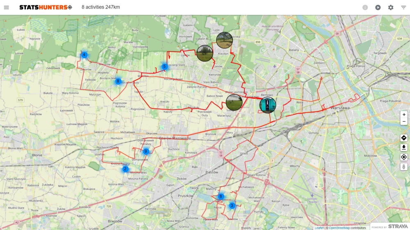This screenshot has width=410, height=230.
Task: Open the Leaflet attribution link
Action: pos(319,228)
